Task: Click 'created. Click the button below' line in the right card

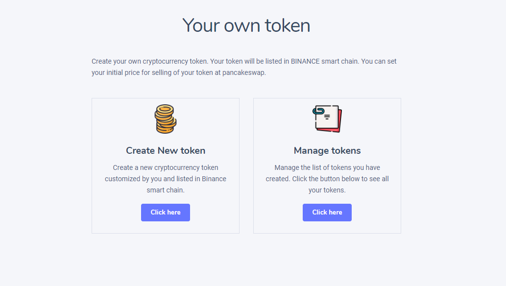Action: coord(327,179)
